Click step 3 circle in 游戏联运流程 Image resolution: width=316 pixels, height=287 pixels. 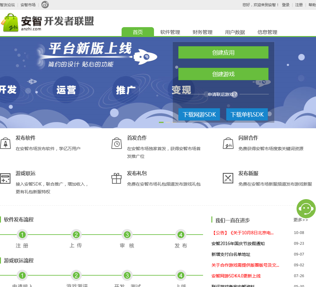(127, 275)
